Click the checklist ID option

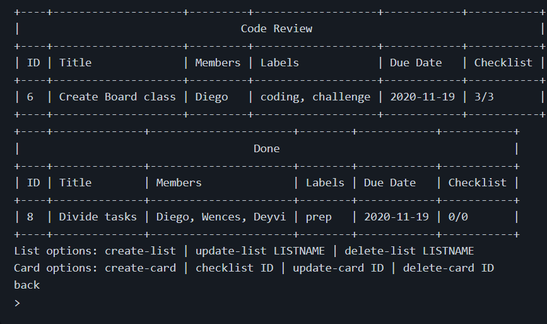[x=234, y=268]
